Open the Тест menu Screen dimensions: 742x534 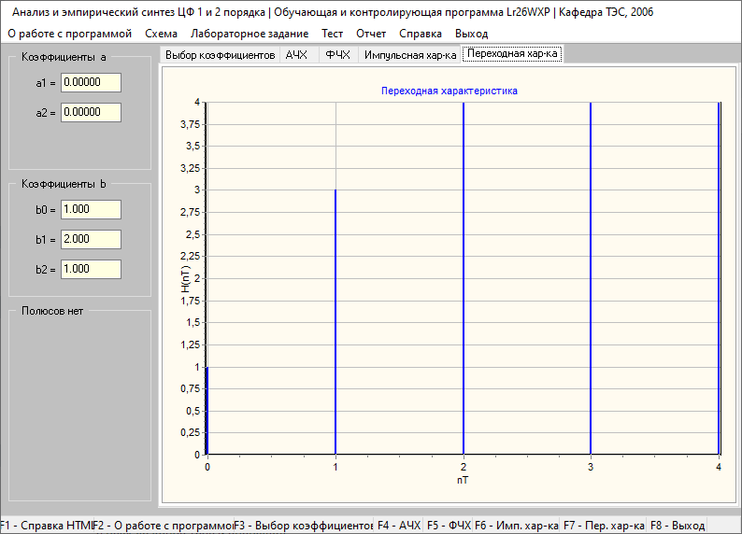(332, 34)
